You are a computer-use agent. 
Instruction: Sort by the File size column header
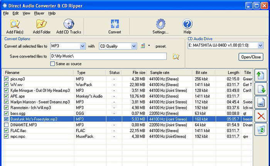point(135,72)
